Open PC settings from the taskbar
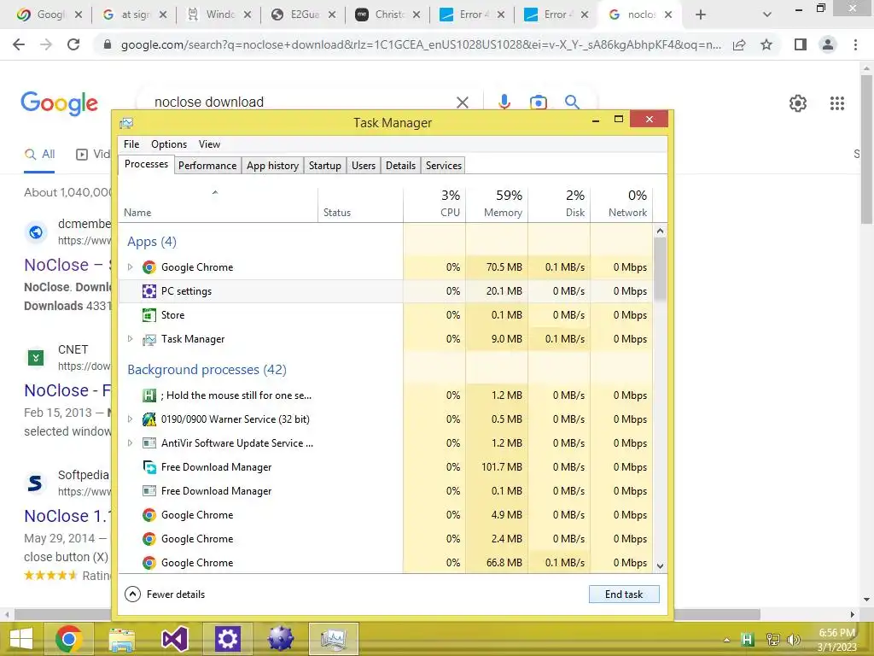This screenshot has height=656, width=874. [x=227, y=639]
